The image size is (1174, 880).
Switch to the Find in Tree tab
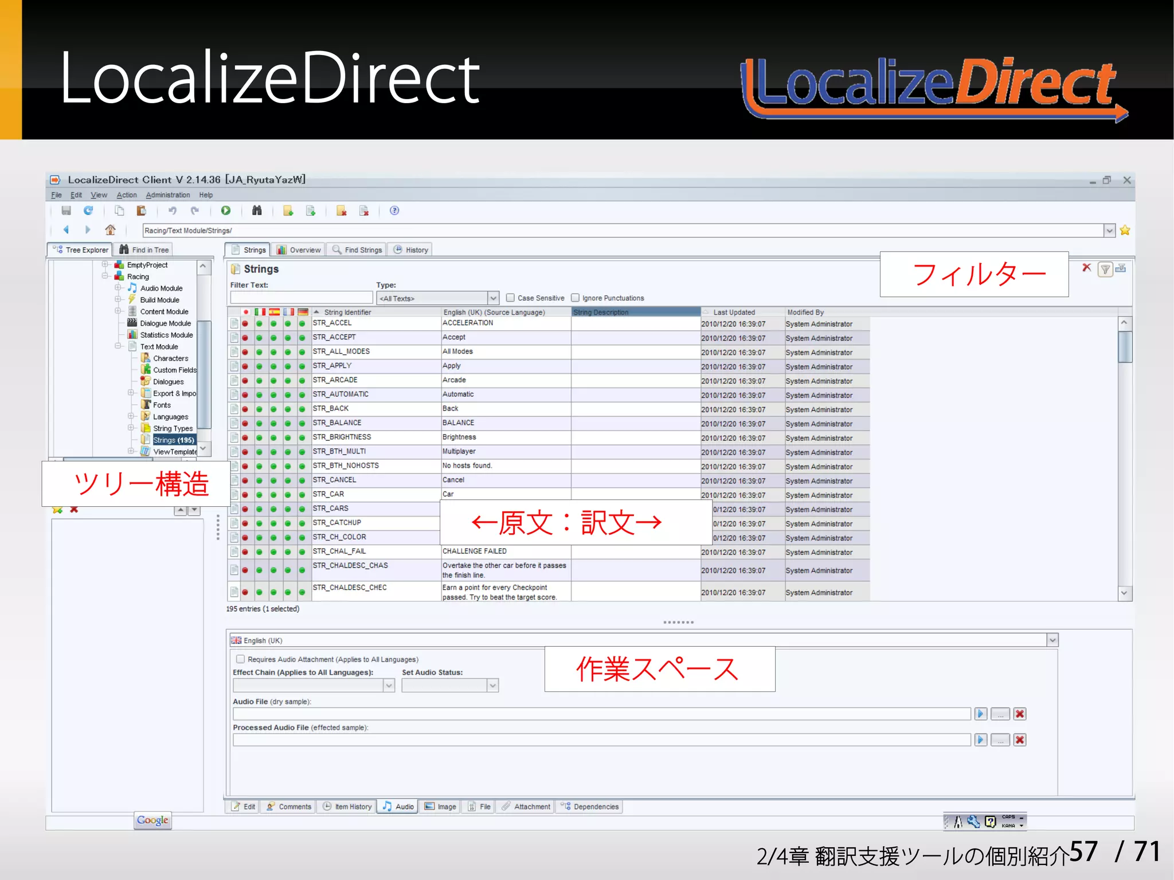tap(144, 250)
